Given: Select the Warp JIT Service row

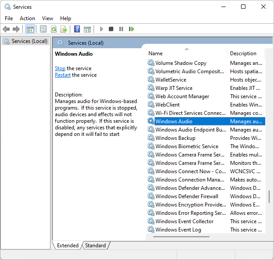Looking at the screenshot, I should (x=206, y=88).
